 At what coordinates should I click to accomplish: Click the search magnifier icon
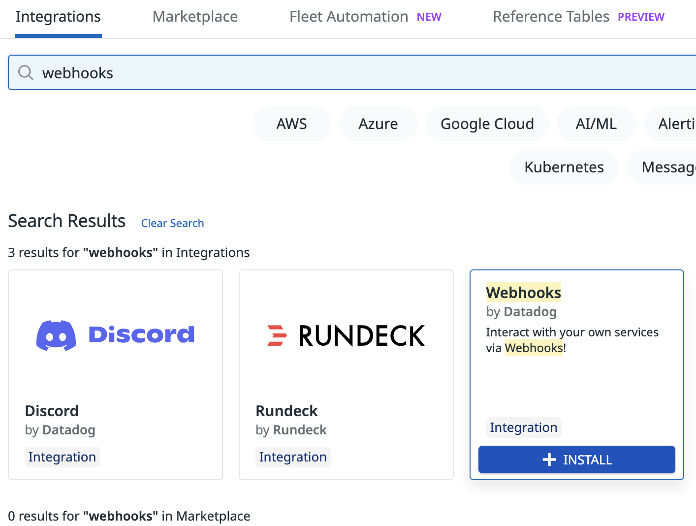(26, 73)
